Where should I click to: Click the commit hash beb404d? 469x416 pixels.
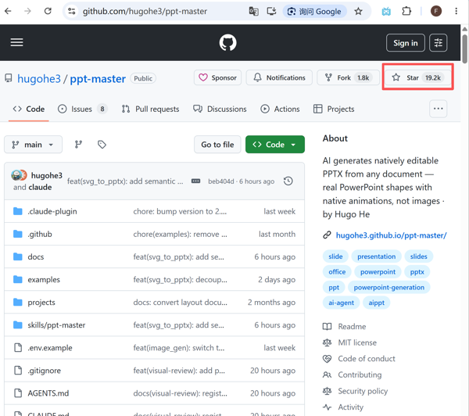[x=221, y=181]
